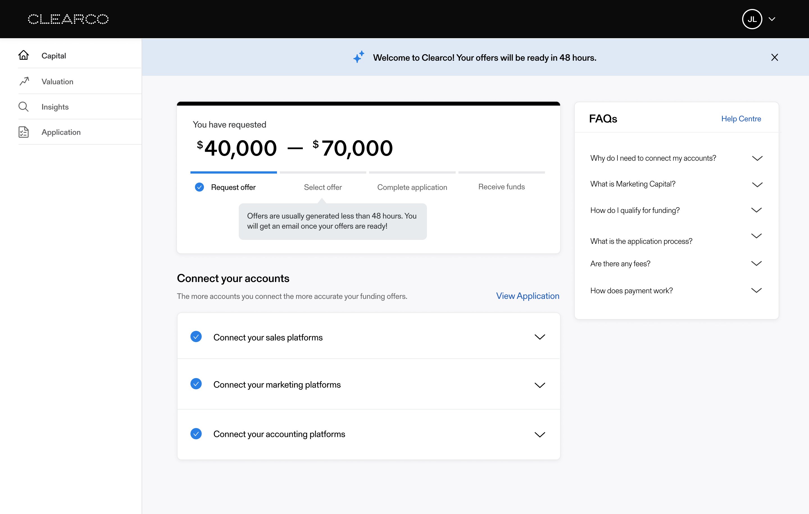The width and height of the screenshot is (809, 514).
Task: Click the Request offer blue checkmark
Action: (199, 187)
